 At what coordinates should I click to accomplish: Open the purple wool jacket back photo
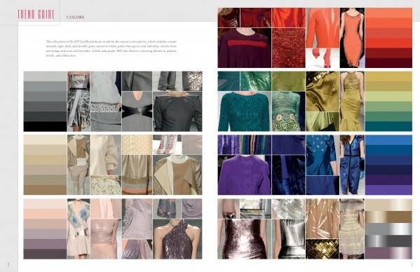pyautogui.click(x=244, y=175)
